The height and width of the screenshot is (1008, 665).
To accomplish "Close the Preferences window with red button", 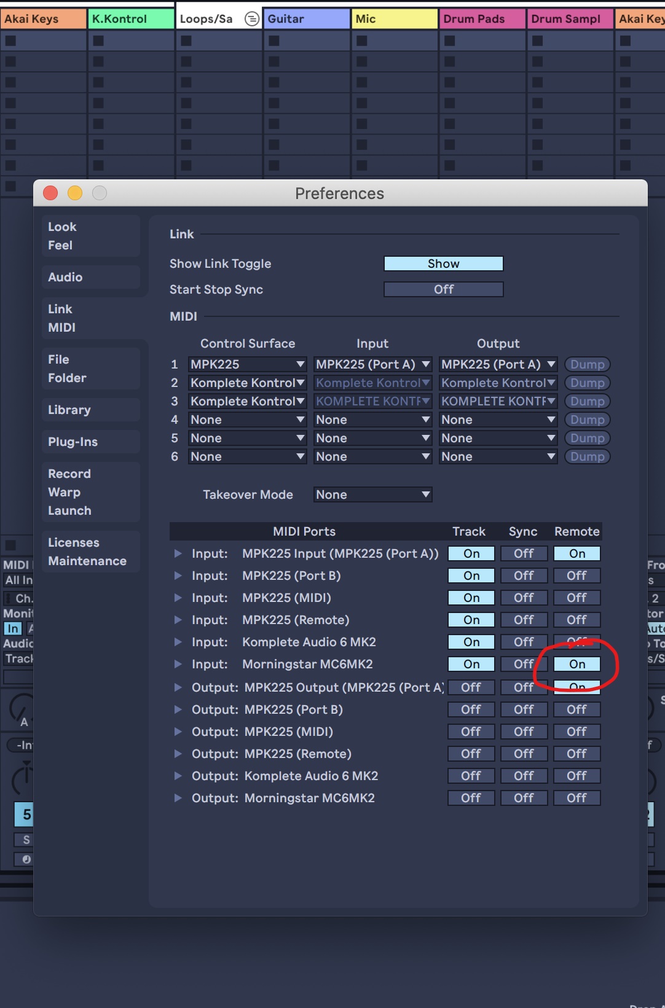I will click(50, 193).
